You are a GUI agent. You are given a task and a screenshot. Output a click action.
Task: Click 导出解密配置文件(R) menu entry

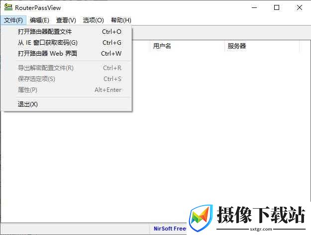click(x=67, y=68)
